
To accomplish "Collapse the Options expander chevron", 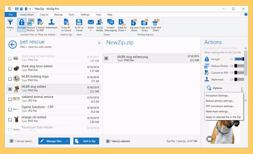I will (x=242, y=88).
